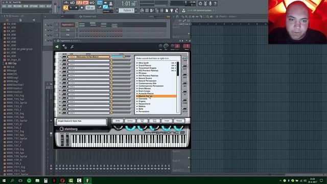This screenshot has width=327, height=184.
Task: Open the File Explorer taskbar icon
Action: (x=37, y=180)
